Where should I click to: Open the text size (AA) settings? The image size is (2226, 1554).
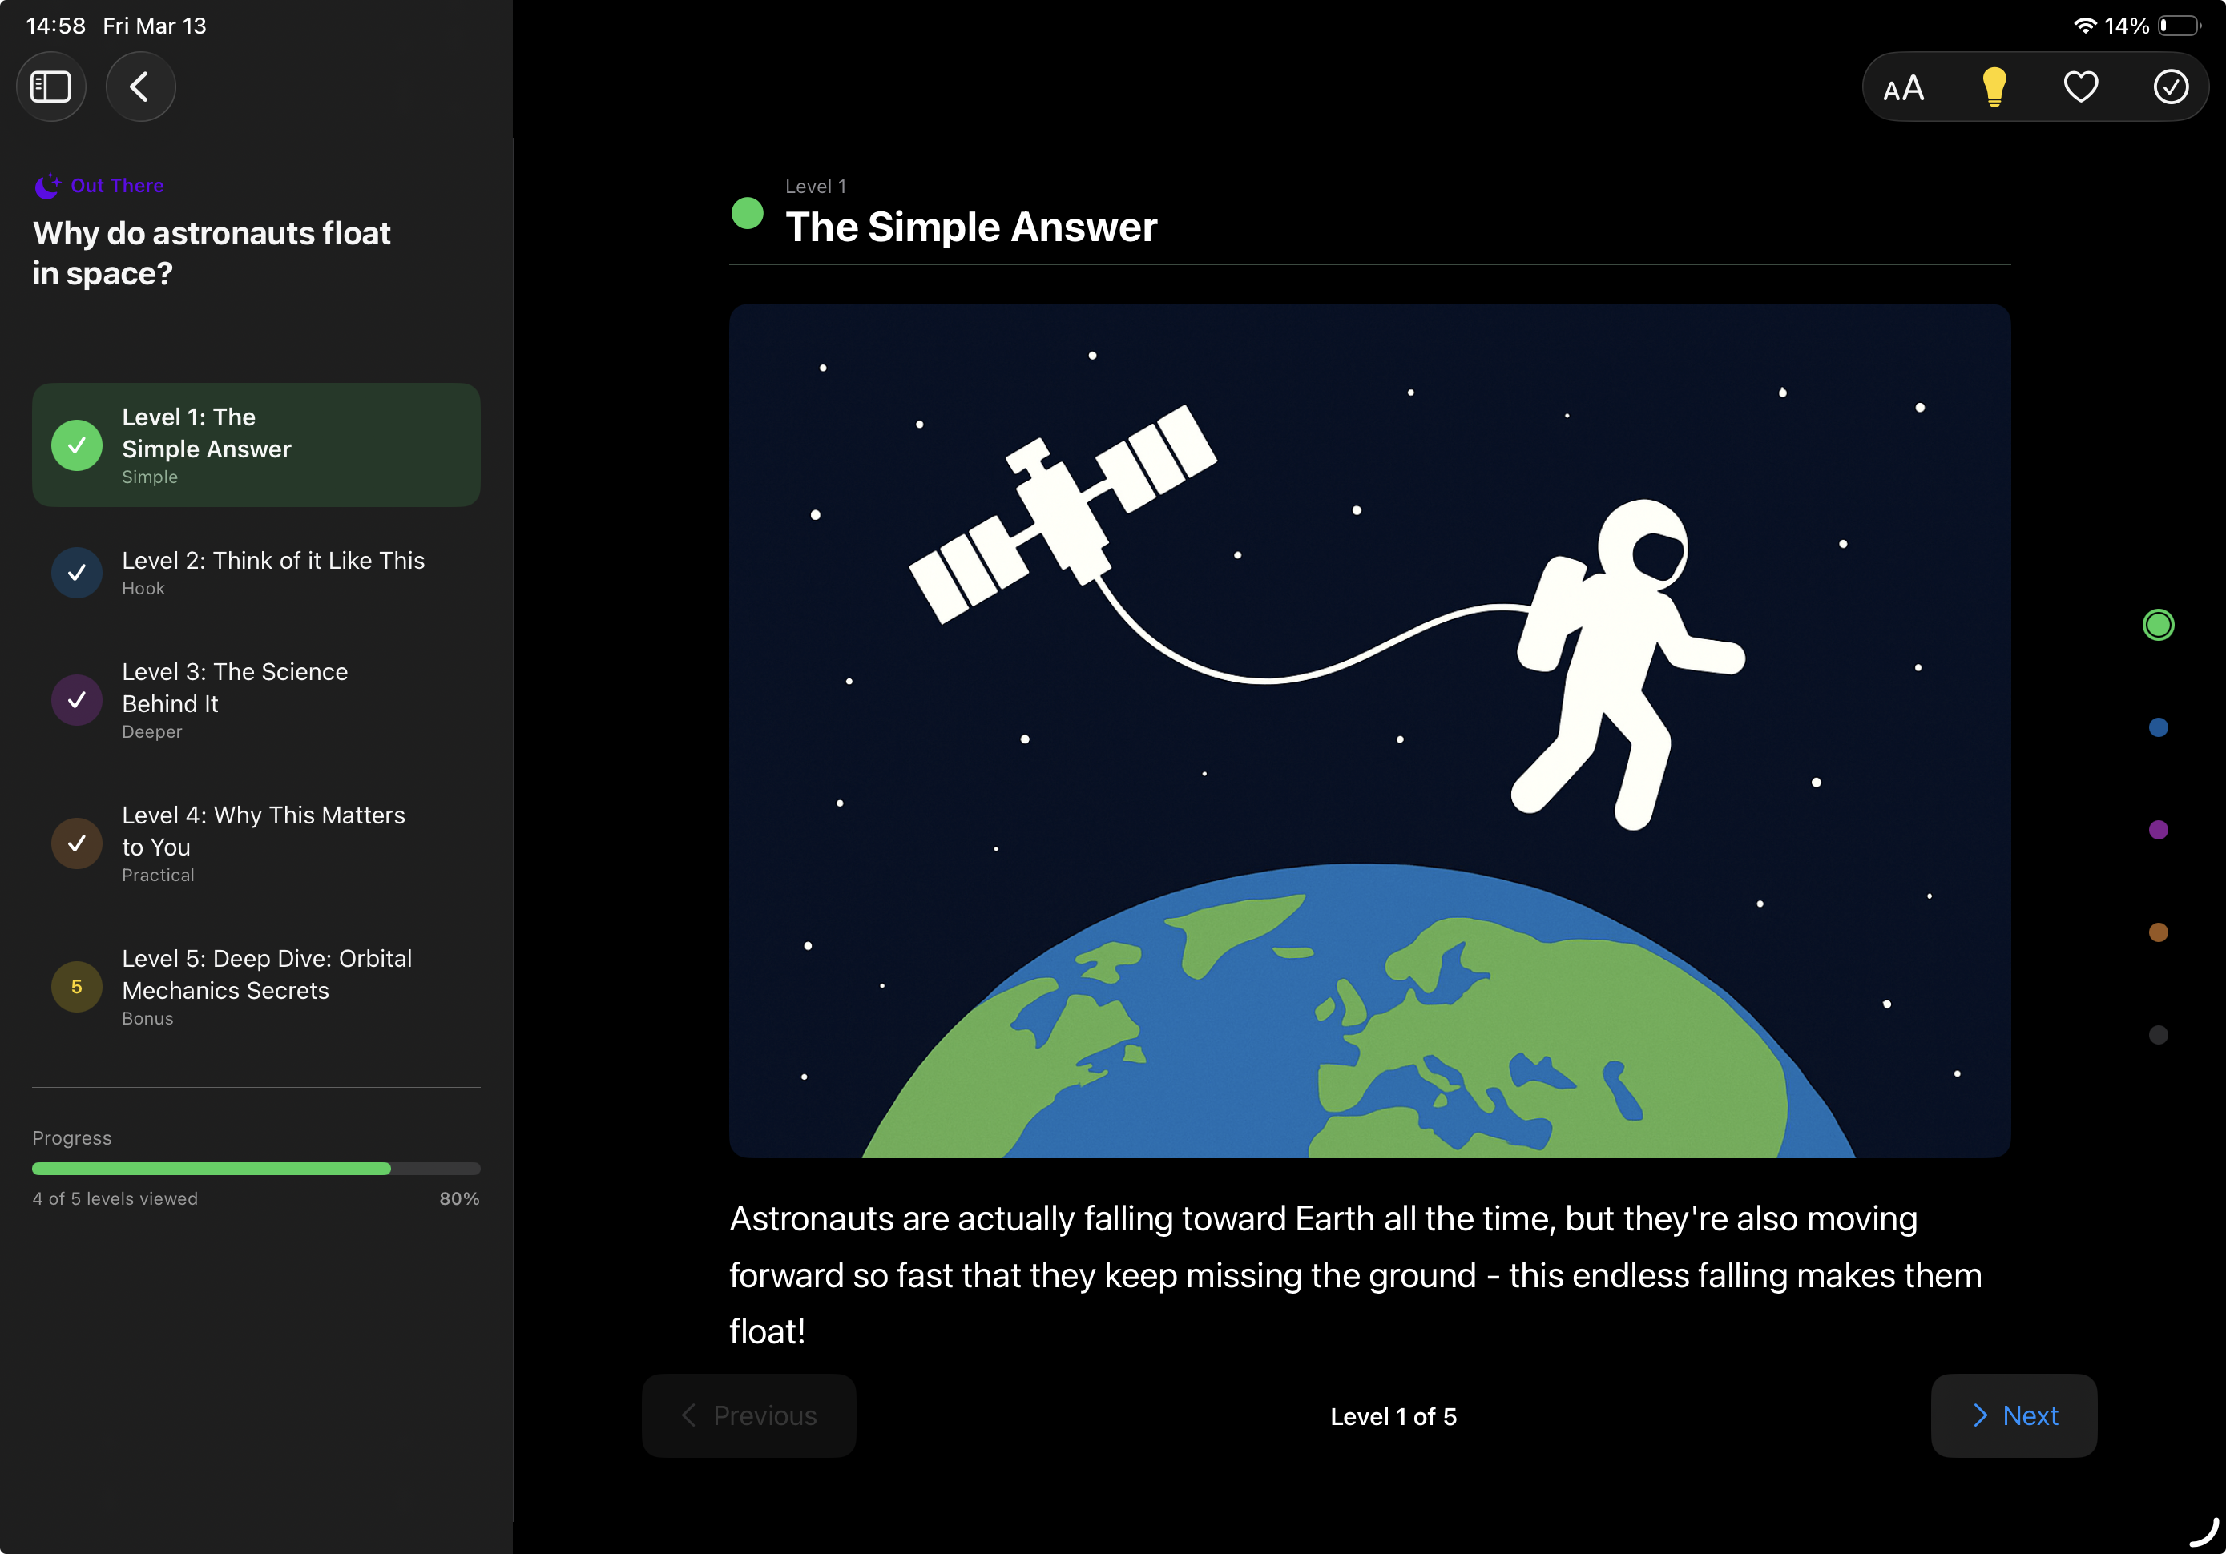(1904, 87)
